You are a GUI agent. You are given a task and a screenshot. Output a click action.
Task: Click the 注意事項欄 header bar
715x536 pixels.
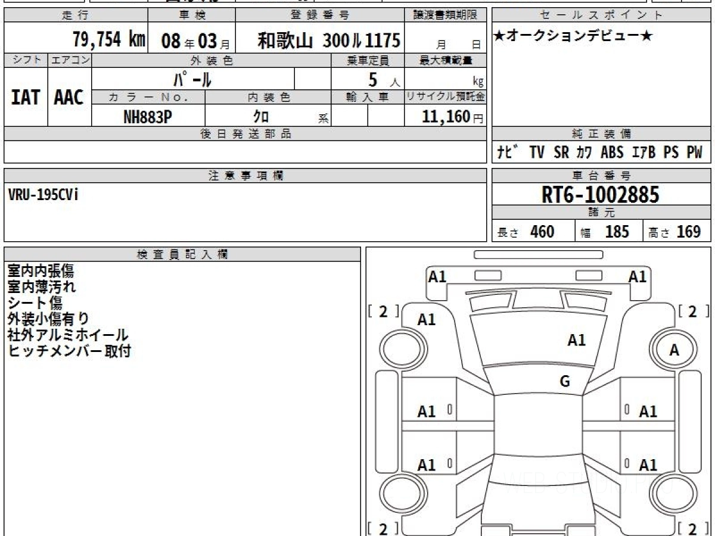[245, 176]
